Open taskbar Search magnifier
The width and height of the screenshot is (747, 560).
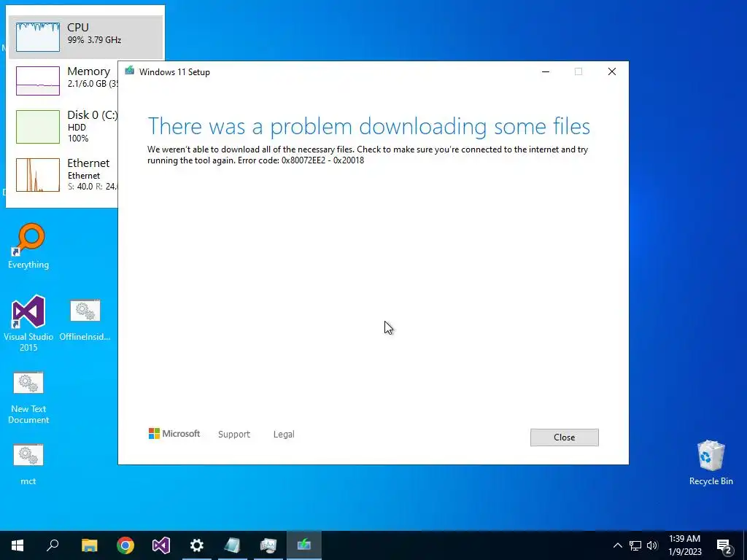click(53, 545)
